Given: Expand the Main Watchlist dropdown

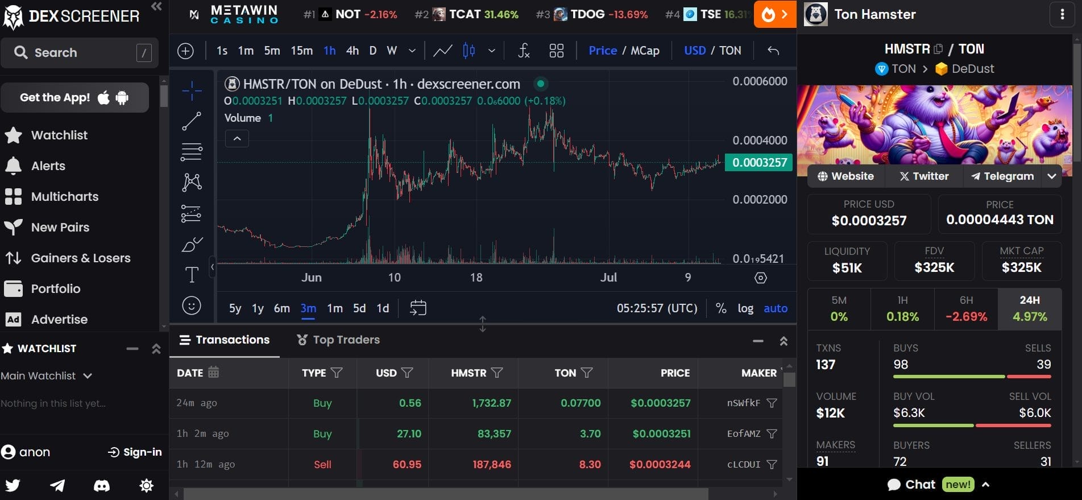Looking at the screenshot, I should 47,375.
